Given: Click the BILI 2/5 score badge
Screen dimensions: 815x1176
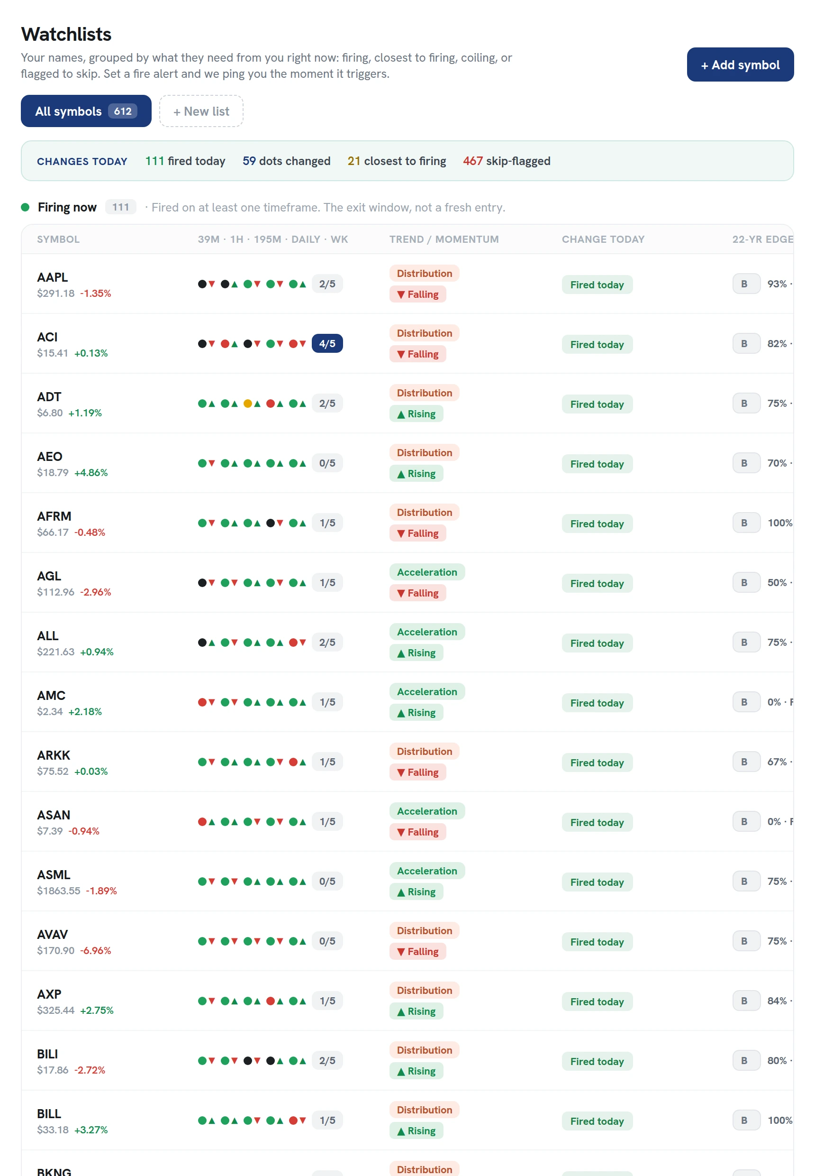Looking at the screenshot, I should (x=327, y=1060).
